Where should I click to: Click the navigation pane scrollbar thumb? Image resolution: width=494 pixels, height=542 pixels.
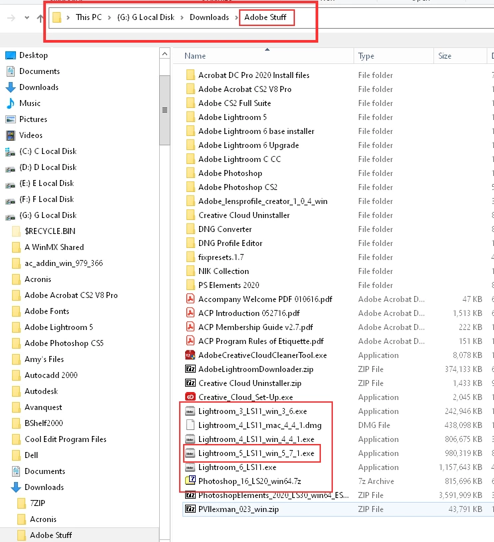164,110
